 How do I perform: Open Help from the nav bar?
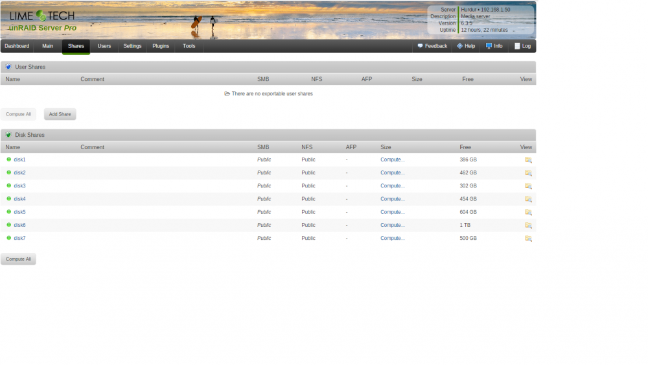point(466,46)
